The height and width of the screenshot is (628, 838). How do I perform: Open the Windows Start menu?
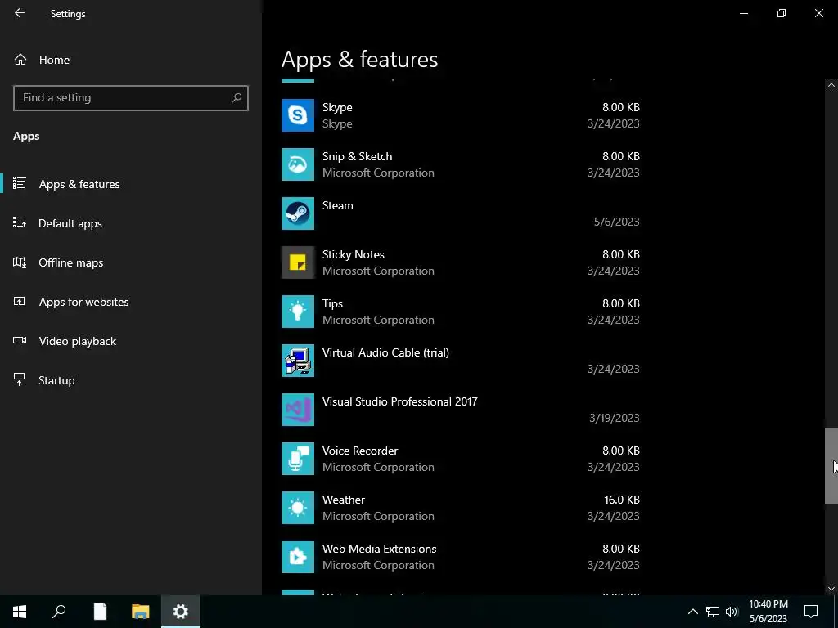click(x=20, y=612)
